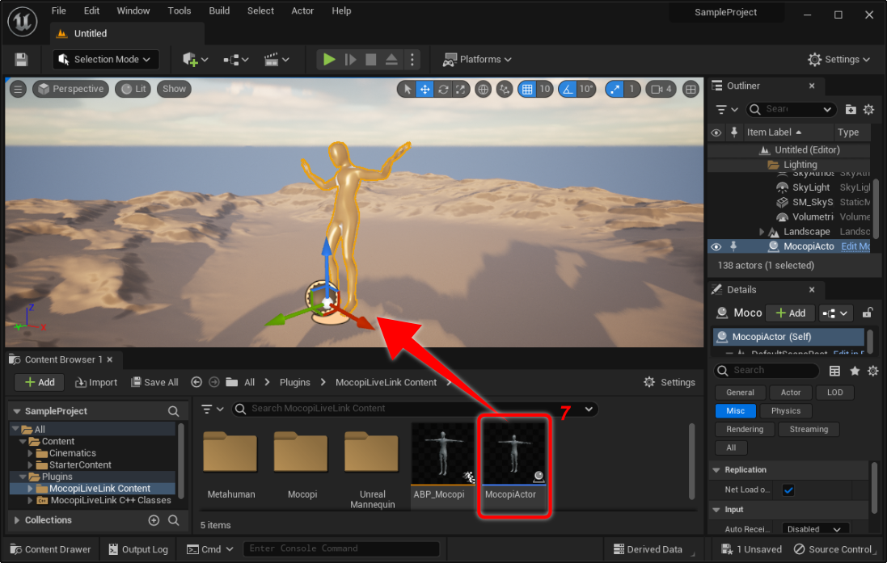Toggle visibility eye for MocopiActor
The width and height of the screenshot is (887, 563).
(716, 246)
